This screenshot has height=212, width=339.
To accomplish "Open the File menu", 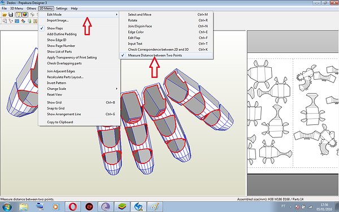I will pos(4,8).
